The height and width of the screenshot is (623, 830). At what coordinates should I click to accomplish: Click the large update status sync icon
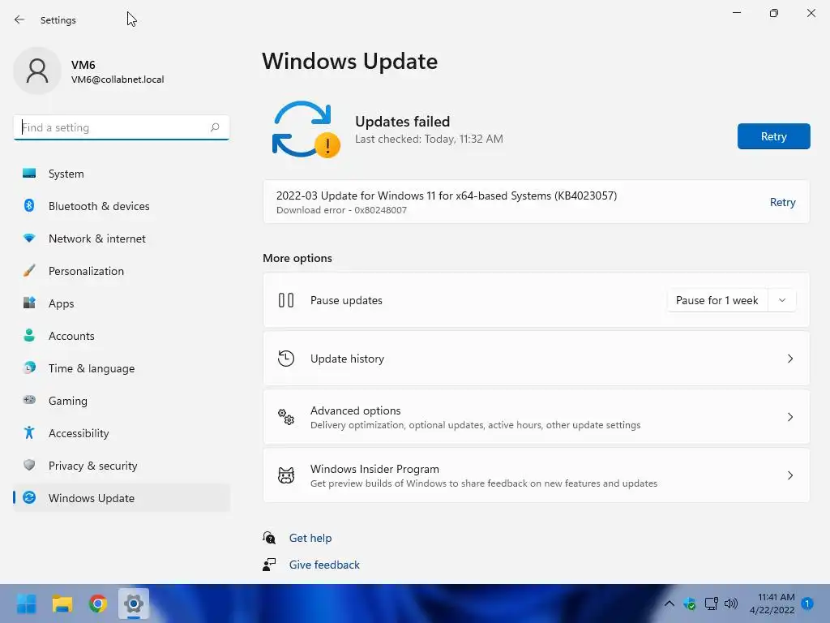coord(306,129)
